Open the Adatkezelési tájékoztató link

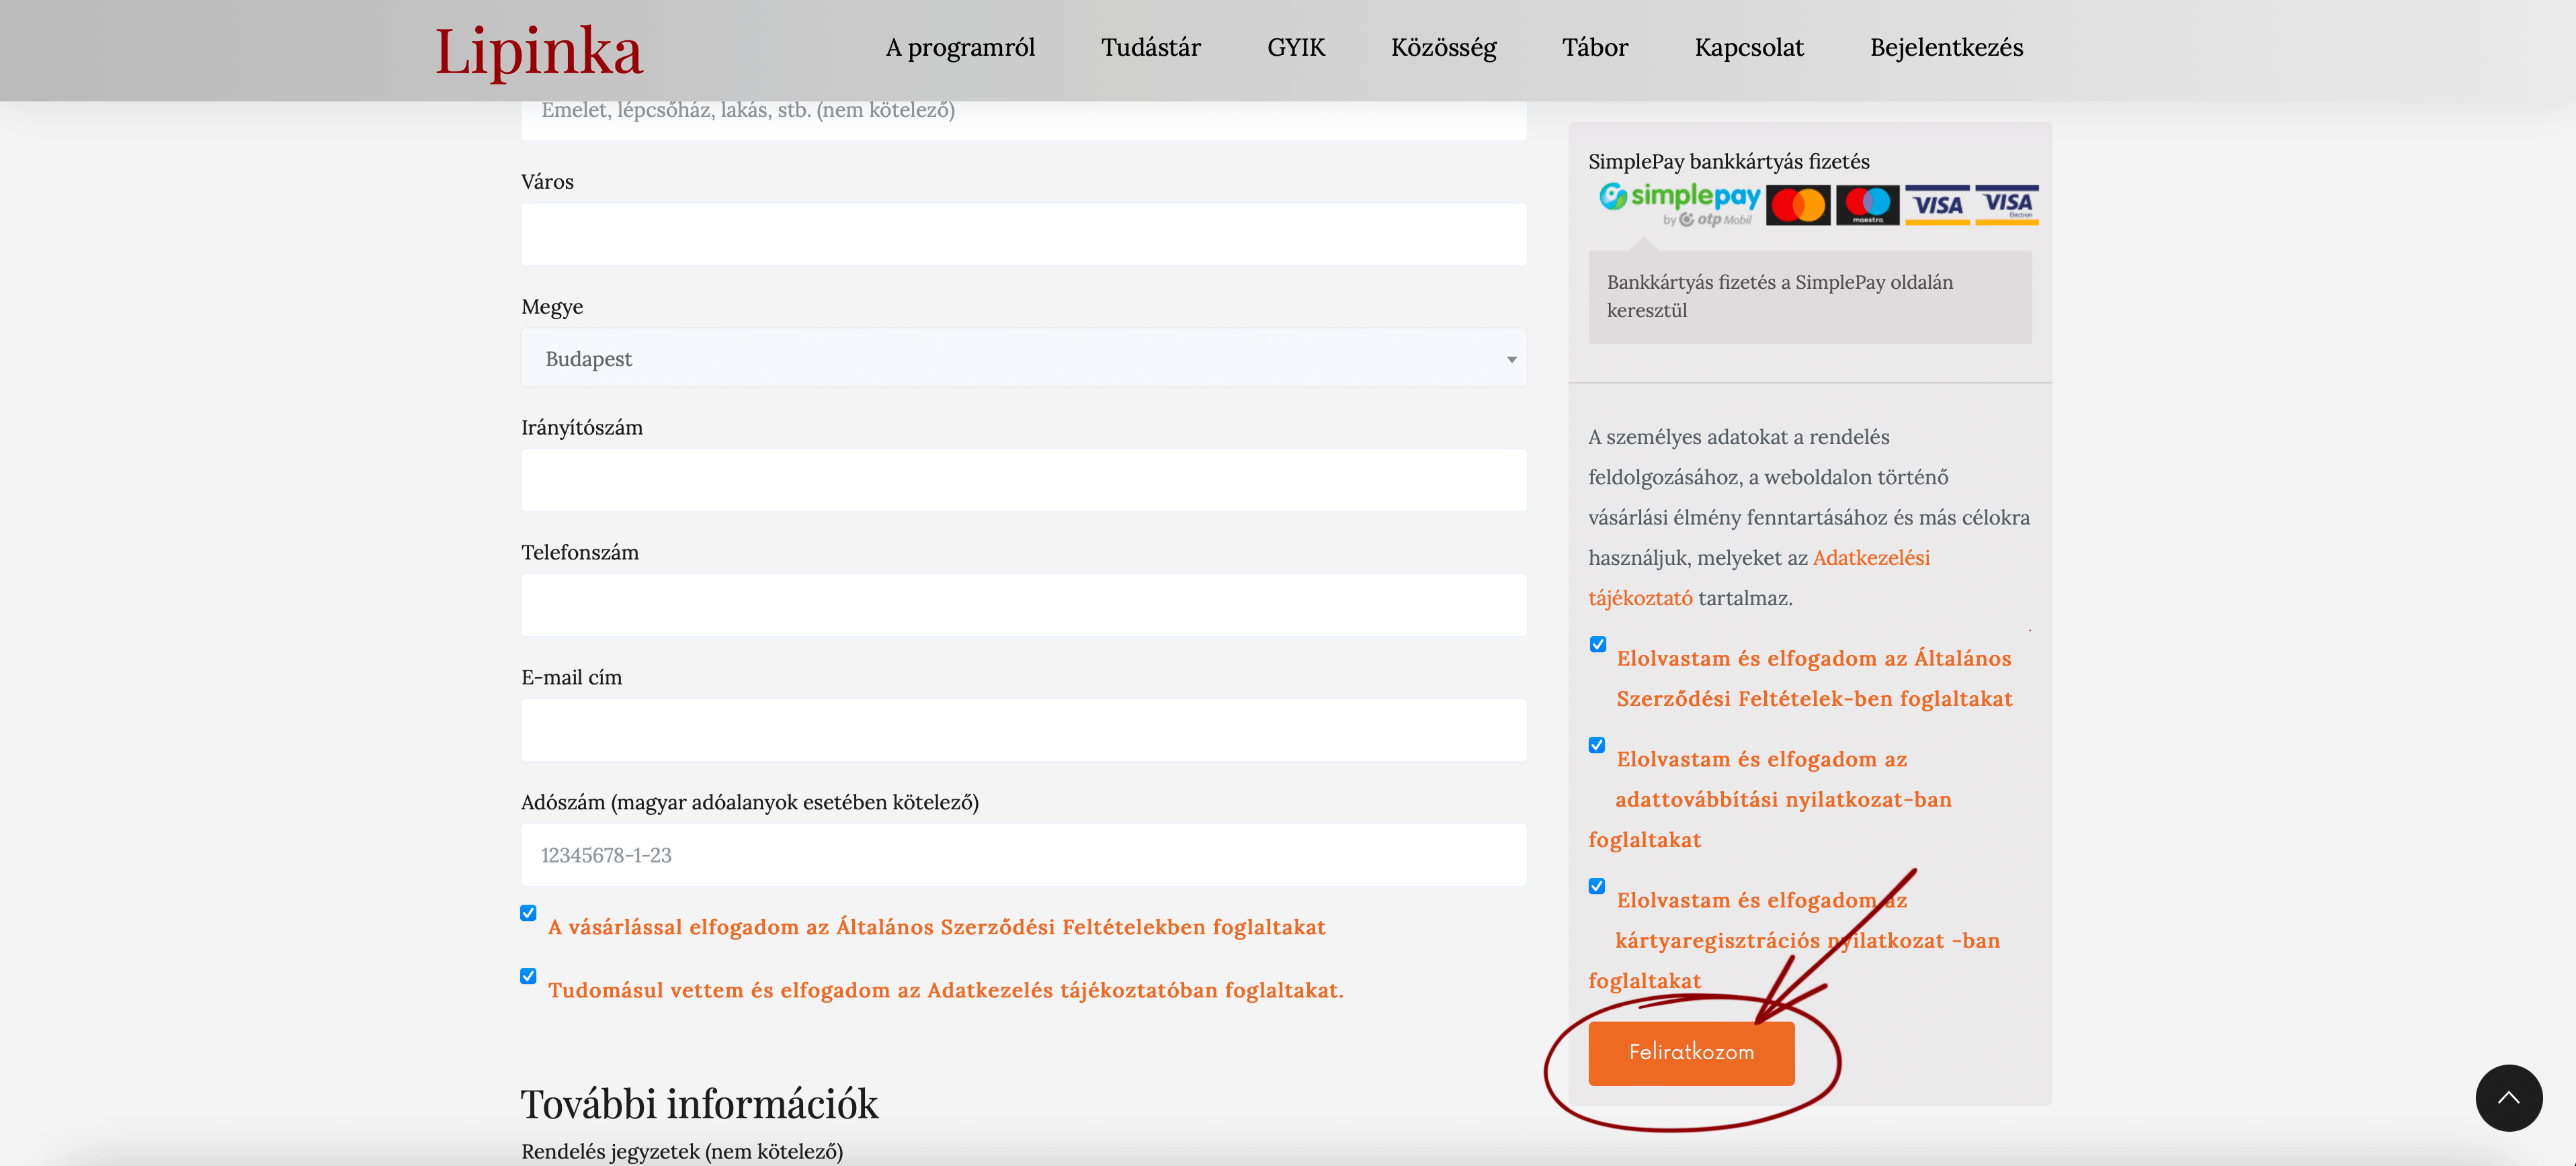tap(1759, 578)
